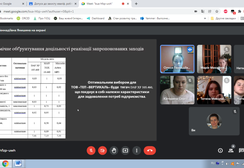Click the translate page icon
244x168 pixels.
tap(203, 11)
